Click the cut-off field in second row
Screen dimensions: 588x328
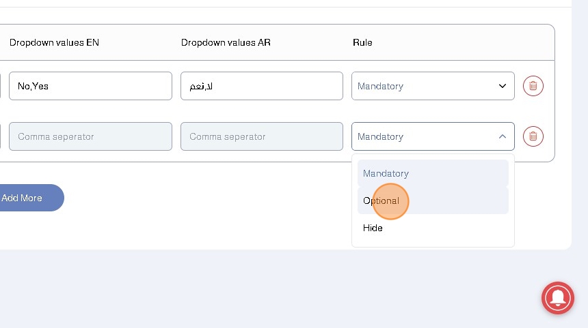click(x=1, y=136)
